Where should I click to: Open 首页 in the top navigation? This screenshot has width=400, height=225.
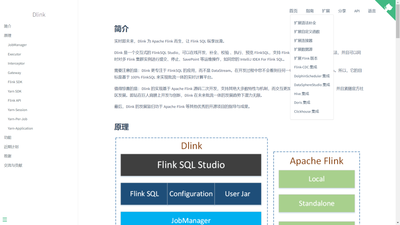tap(293, 11)
